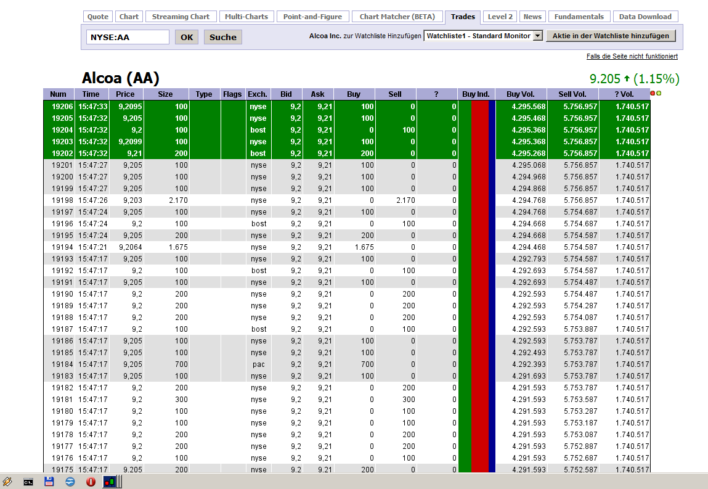Viewport: 708px width, 489px height.
Task: Click the green circle icon beside table header
Action: [x=659, y=93]
